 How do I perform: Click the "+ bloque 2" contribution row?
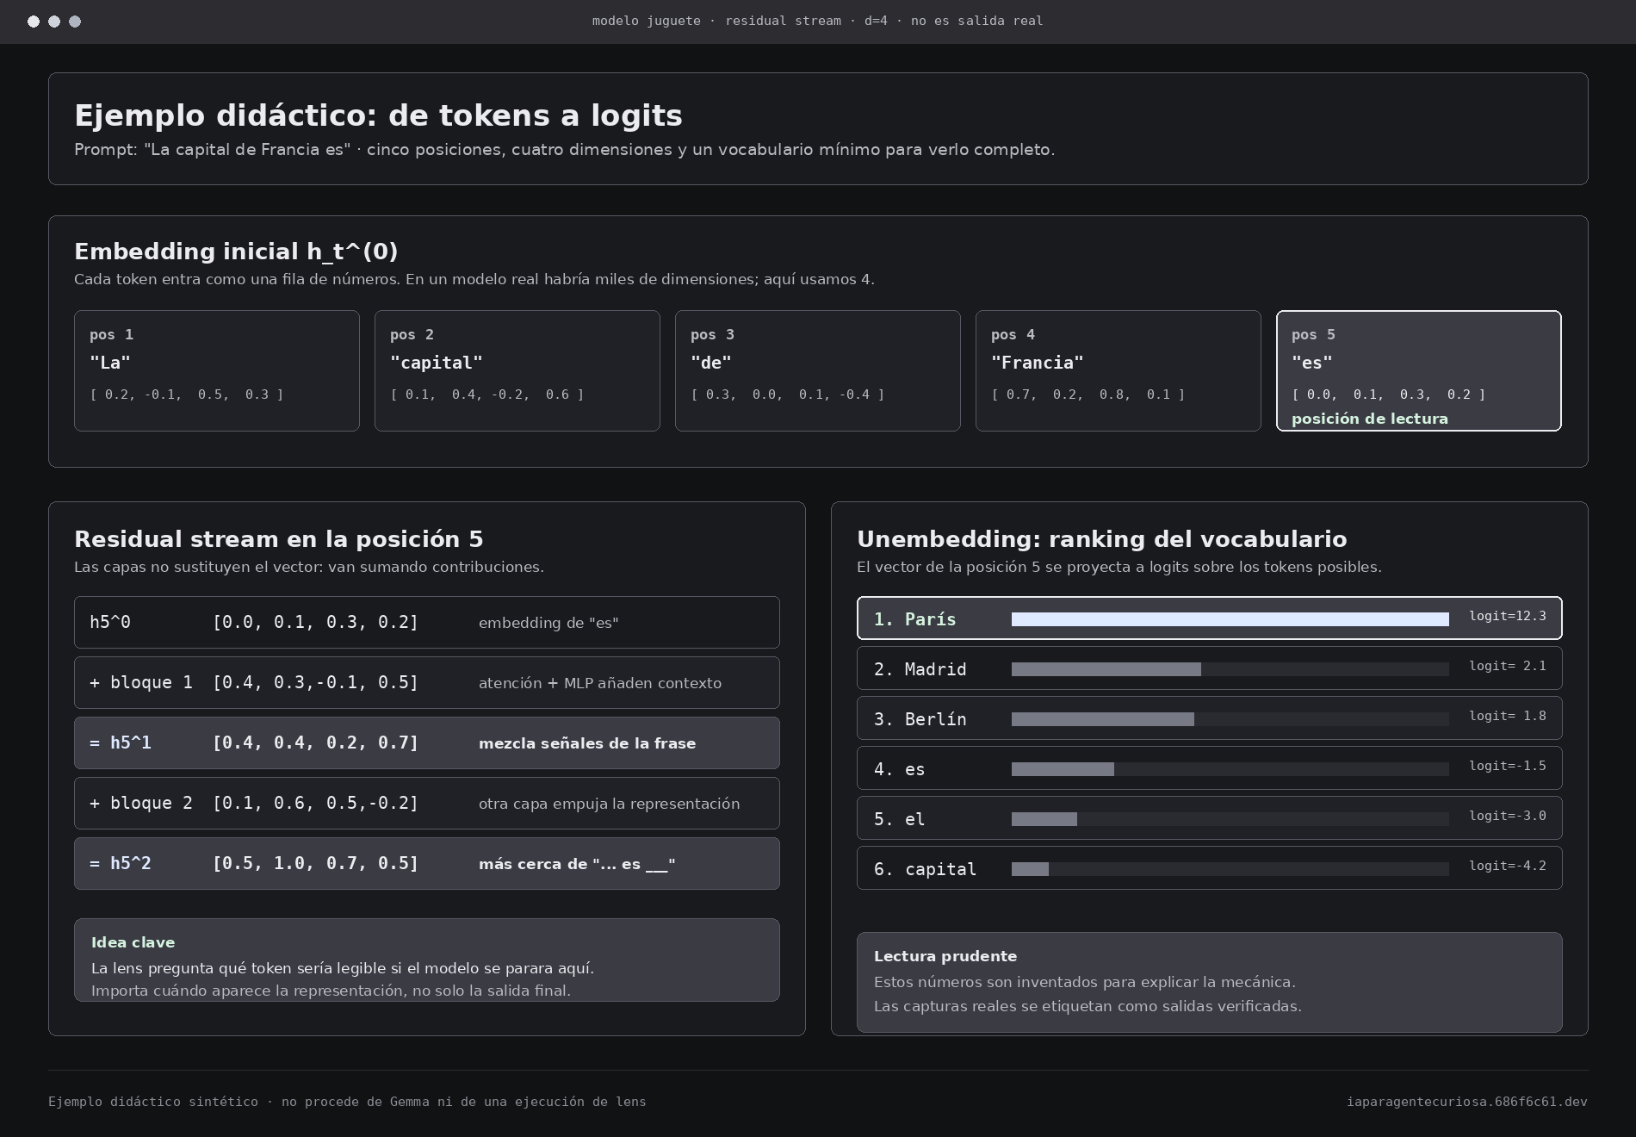click(x=427, y=803)
